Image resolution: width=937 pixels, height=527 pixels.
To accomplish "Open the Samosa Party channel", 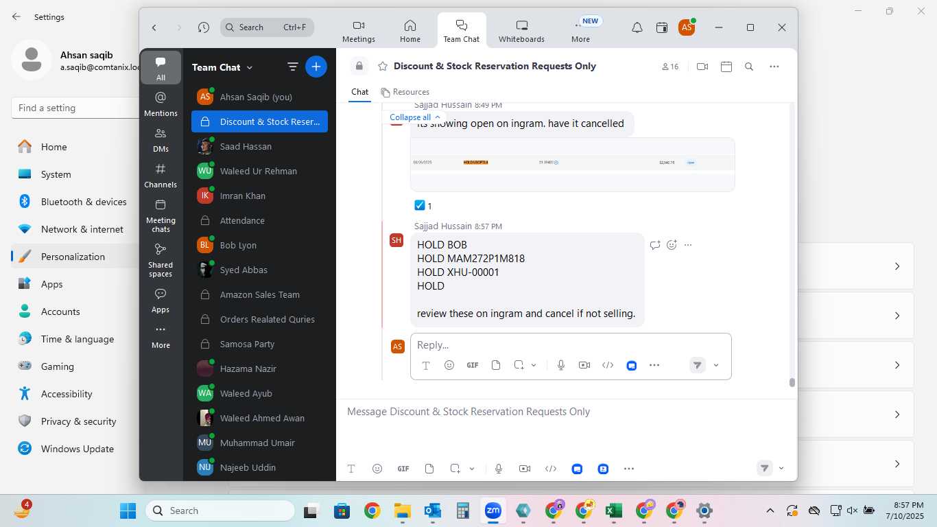I will 259,344.
